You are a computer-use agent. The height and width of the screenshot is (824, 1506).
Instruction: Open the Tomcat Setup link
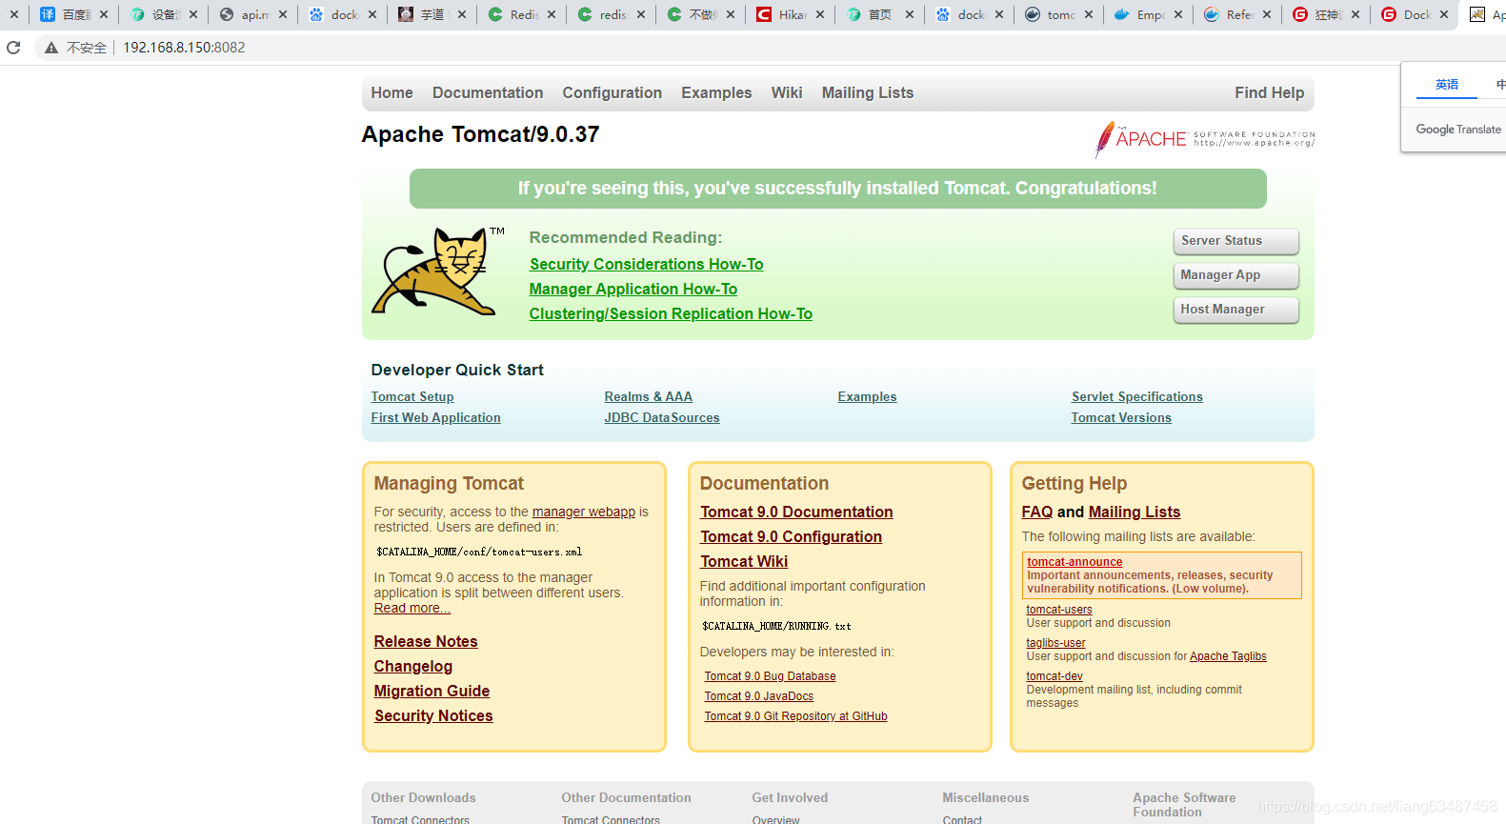pyautogui.click(x=412, y=396)
